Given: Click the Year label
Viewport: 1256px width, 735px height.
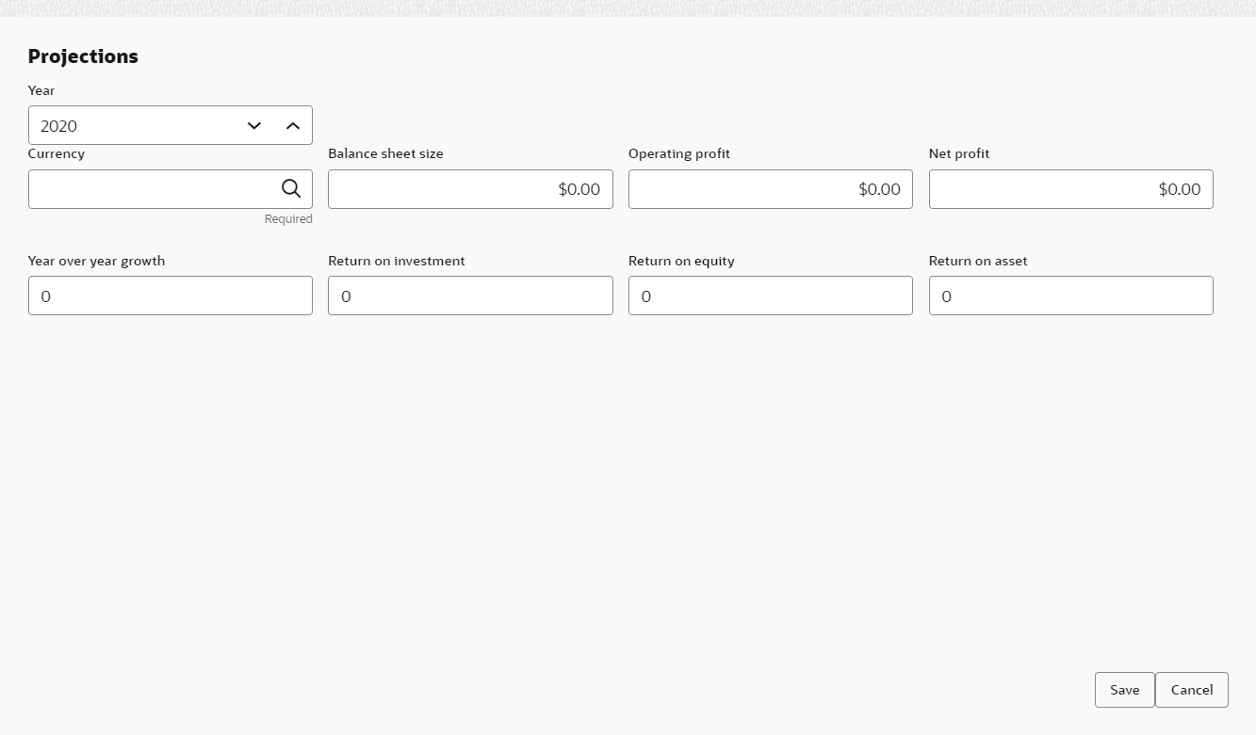Looking at the screenshot, I should [41, 90].
